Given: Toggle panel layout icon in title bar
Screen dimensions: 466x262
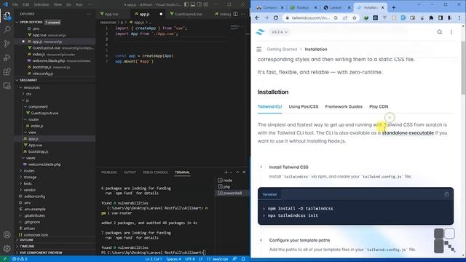Looking at the screenshot, I should tap(192, 4).
